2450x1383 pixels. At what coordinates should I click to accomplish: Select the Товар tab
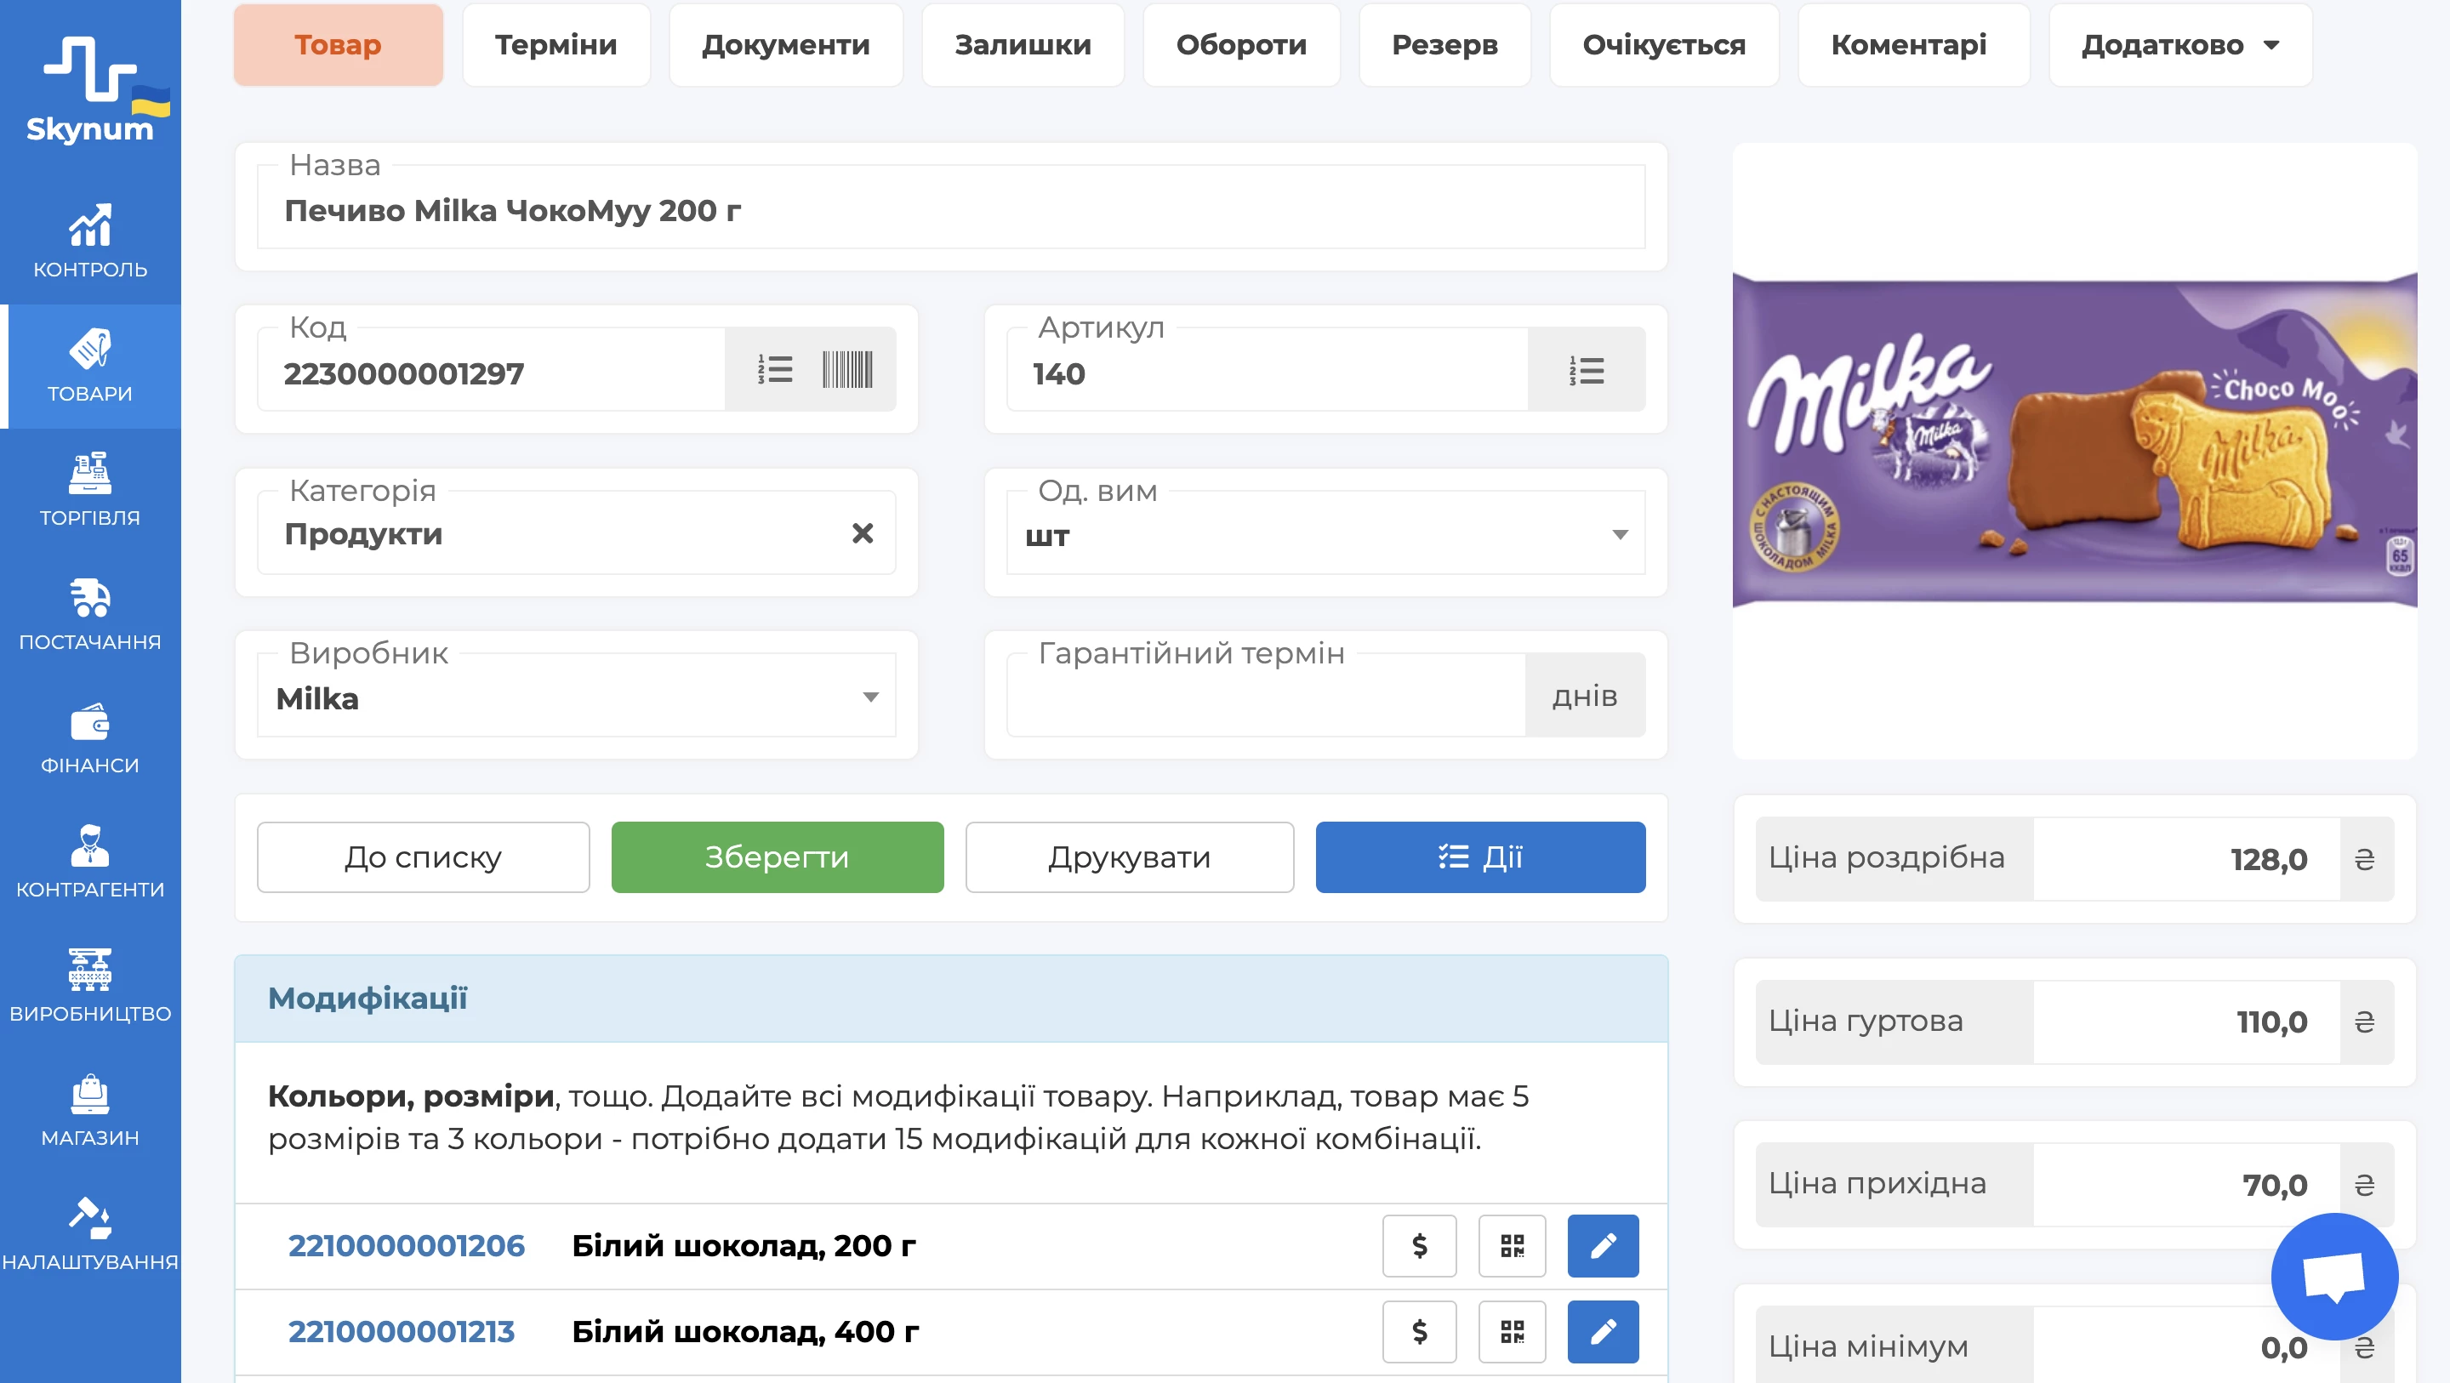coord(338,45)
